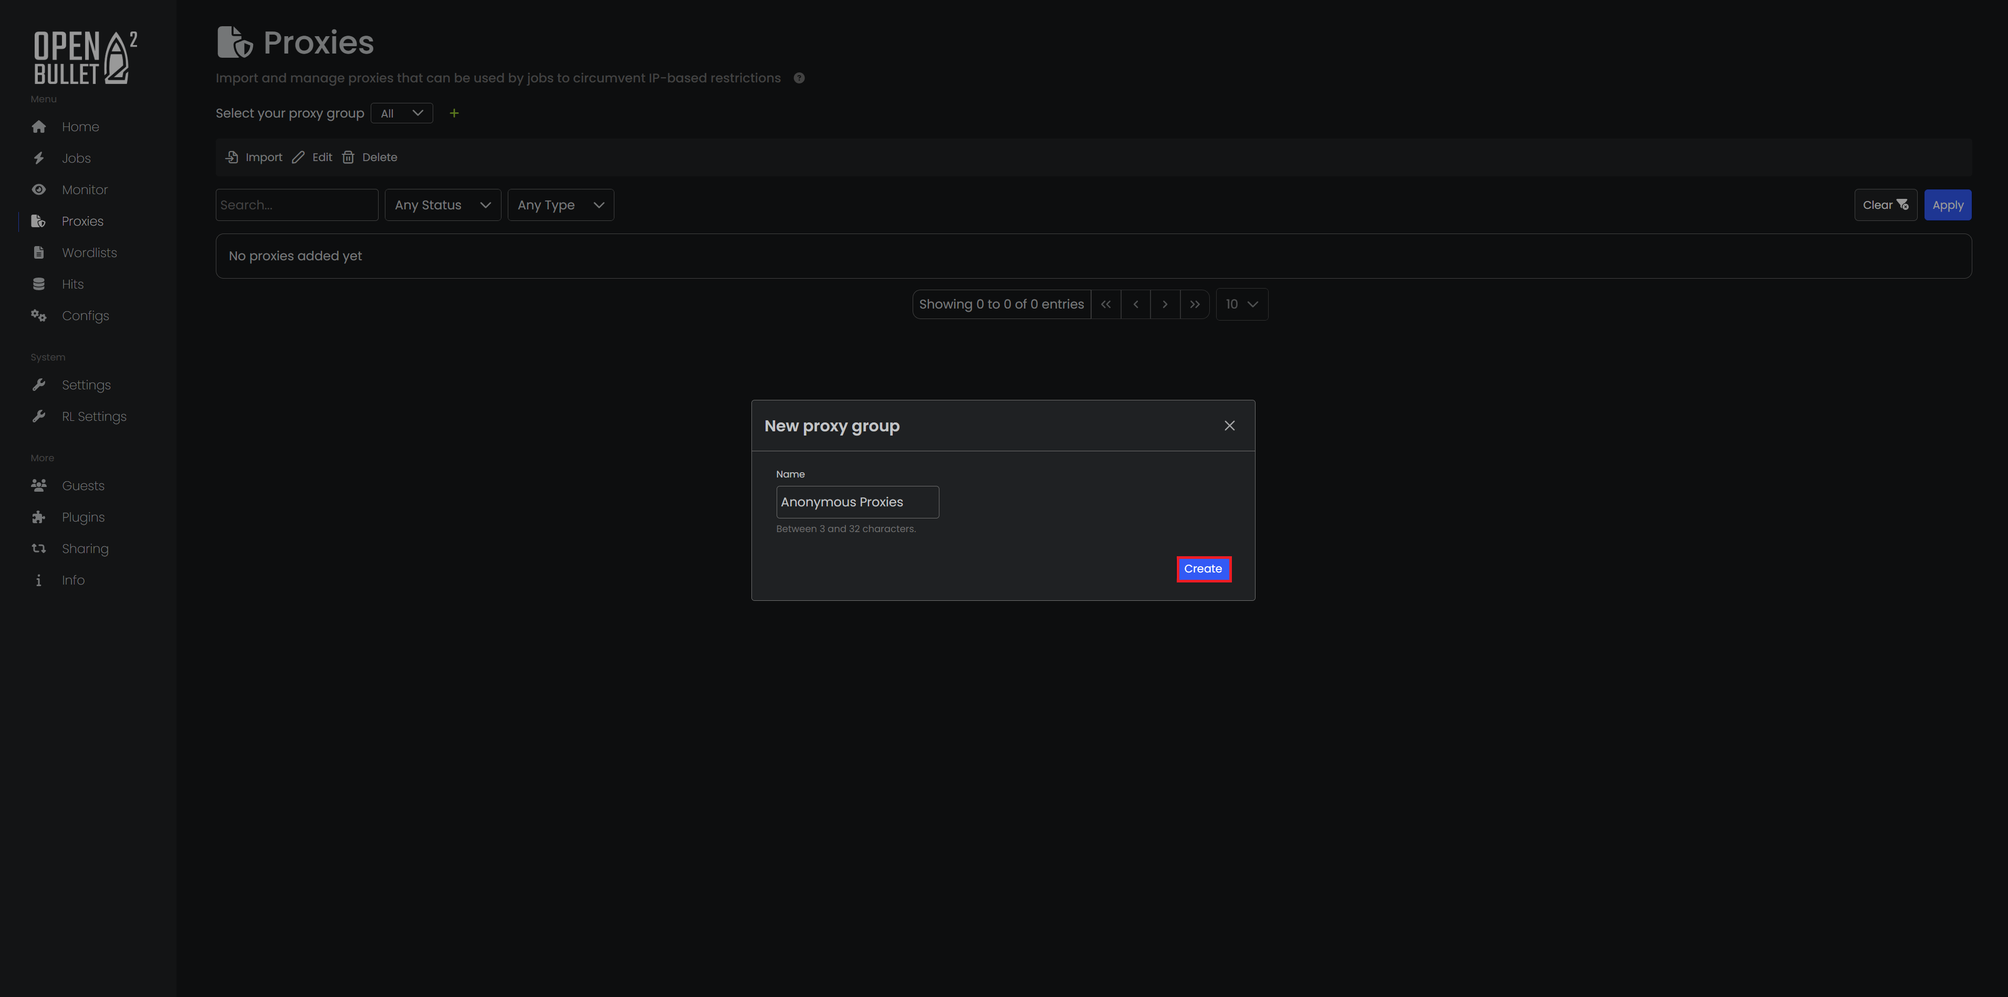Open the Wordlists document icon
Image resolution: width=2008 pixels, height=997 pixels.
tap(39, 252)
